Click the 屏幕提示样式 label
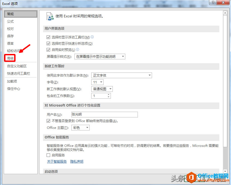 tap(59, 57)
